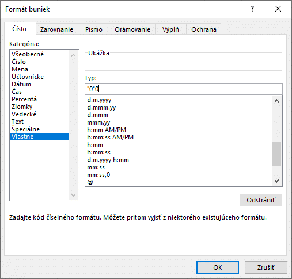Click the Odstrániť button
The height and width of the screenshot is (279, 292).
click(261, 200)
